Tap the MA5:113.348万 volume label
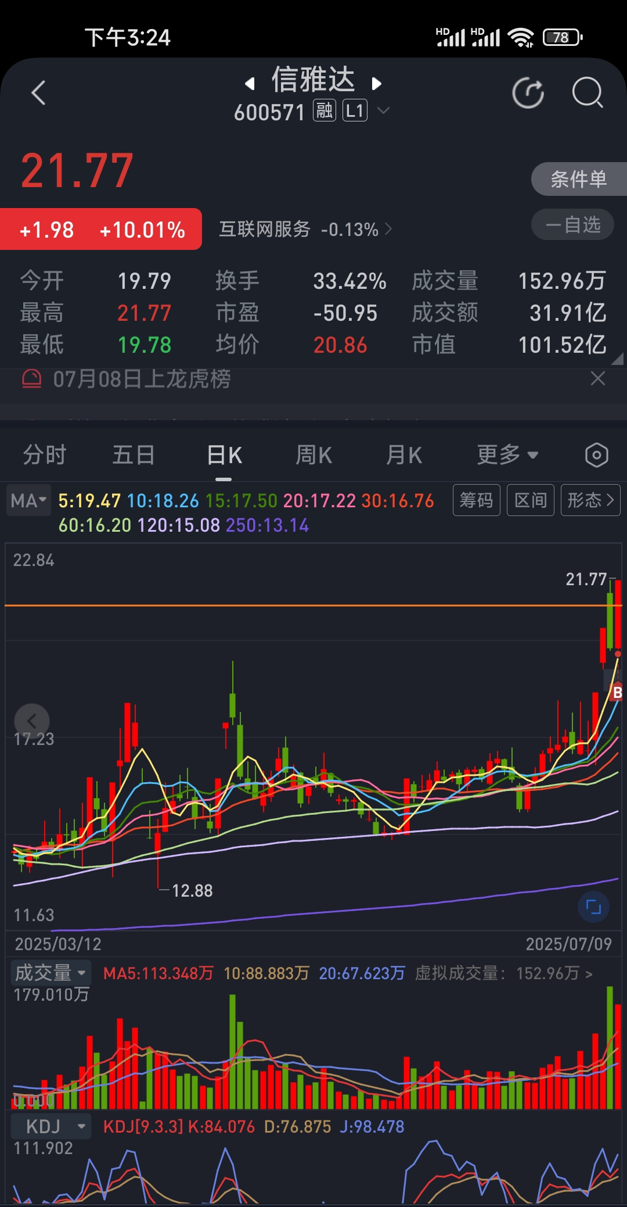Image resolution: width=627 pixels, height=1207 pixels. 158,973
